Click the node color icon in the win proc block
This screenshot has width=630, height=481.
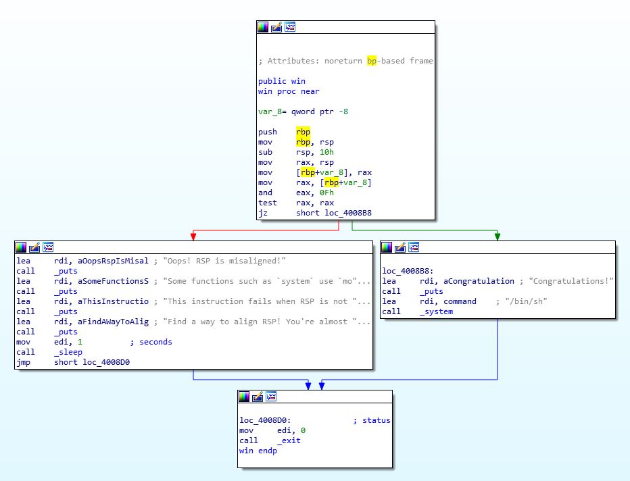tap(263, 27)
